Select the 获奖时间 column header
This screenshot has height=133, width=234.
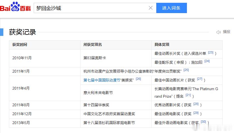click(x=20, y=45)
